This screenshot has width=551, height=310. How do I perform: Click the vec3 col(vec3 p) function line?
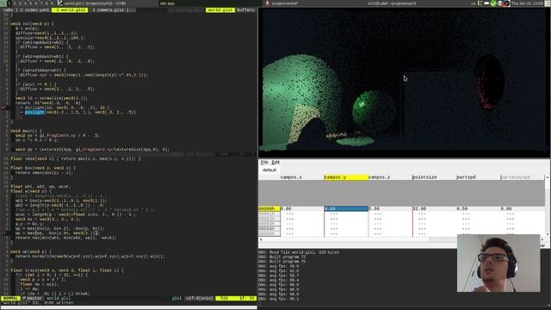(33, 24)
